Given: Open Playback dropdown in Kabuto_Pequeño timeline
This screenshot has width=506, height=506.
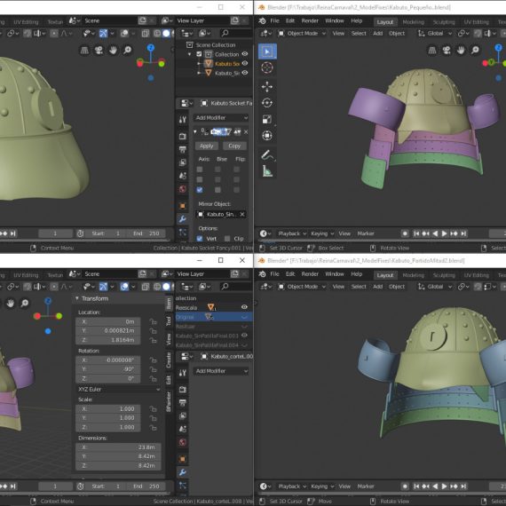Looking at the screenshot, I should tap(292, 233).
